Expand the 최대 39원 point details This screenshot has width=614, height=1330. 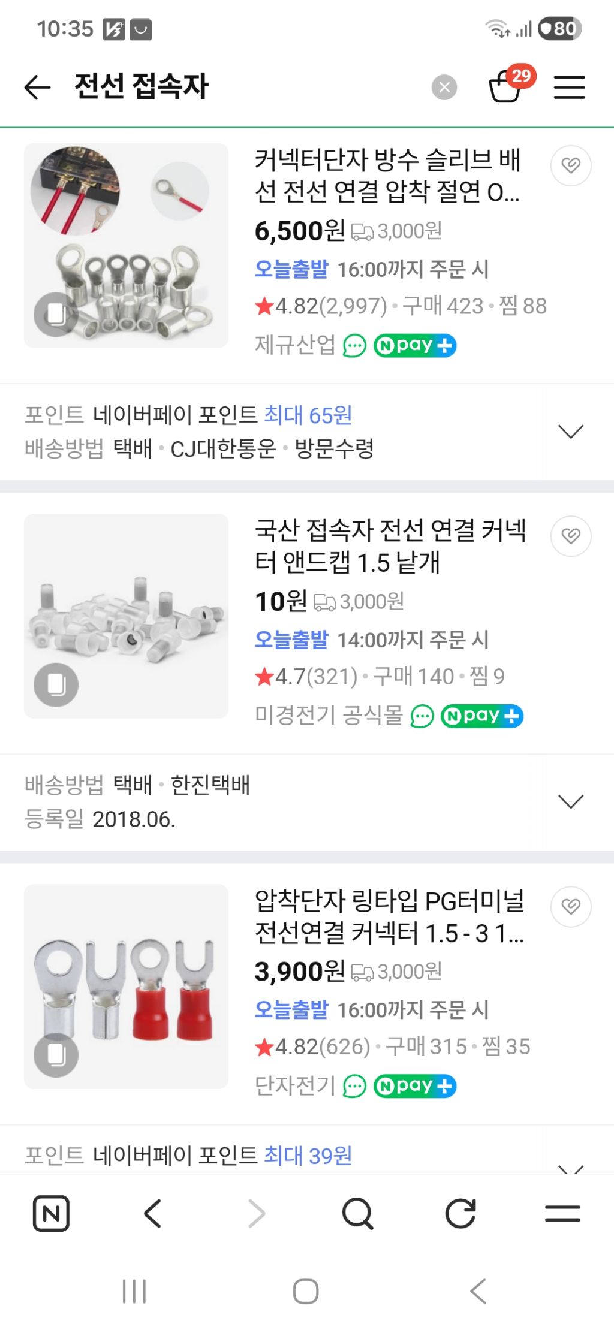click(x=570, y=1166)
